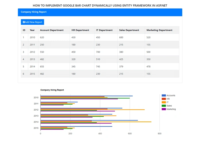Click the HR value 430 cell
The width and height of the screenshot is (200, 146).
point(82,37)
